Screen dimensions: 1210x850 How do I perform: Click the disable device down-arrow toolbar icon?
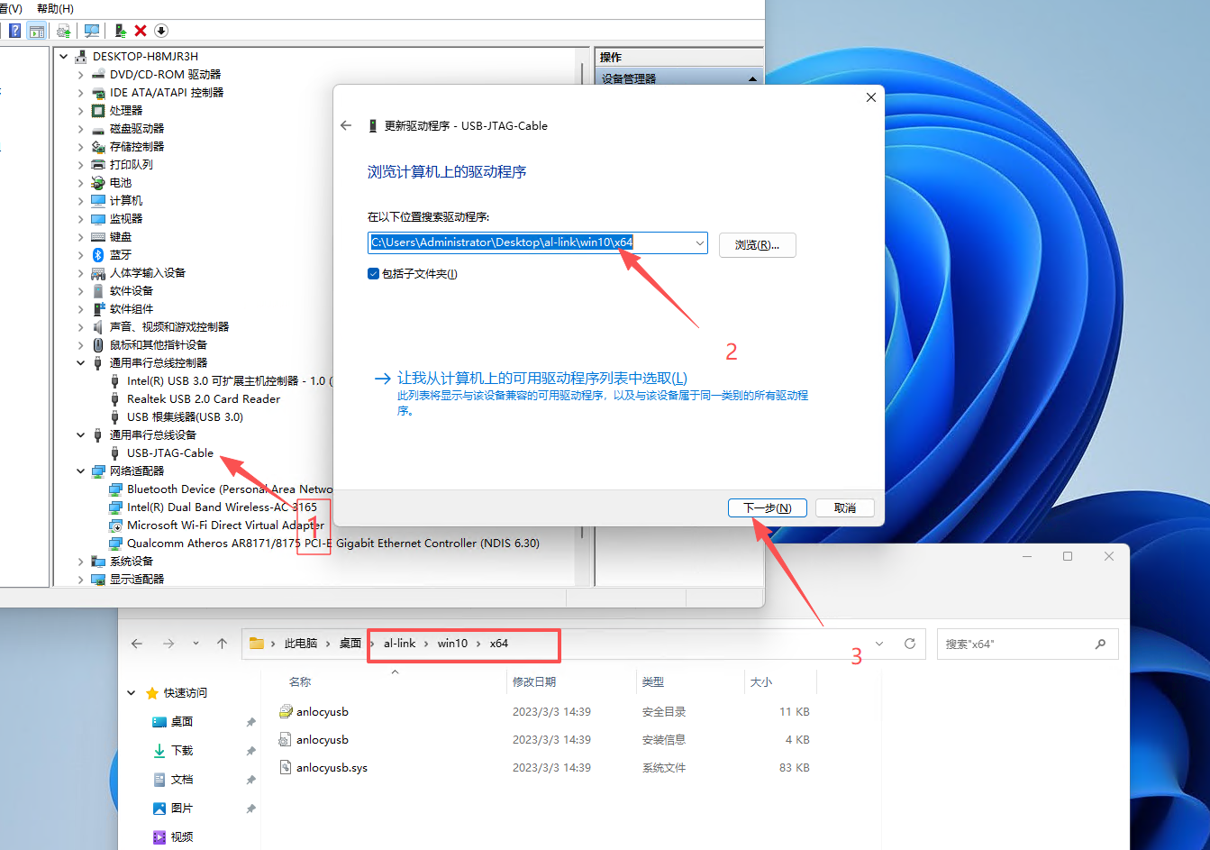click(x=161, y=31)
